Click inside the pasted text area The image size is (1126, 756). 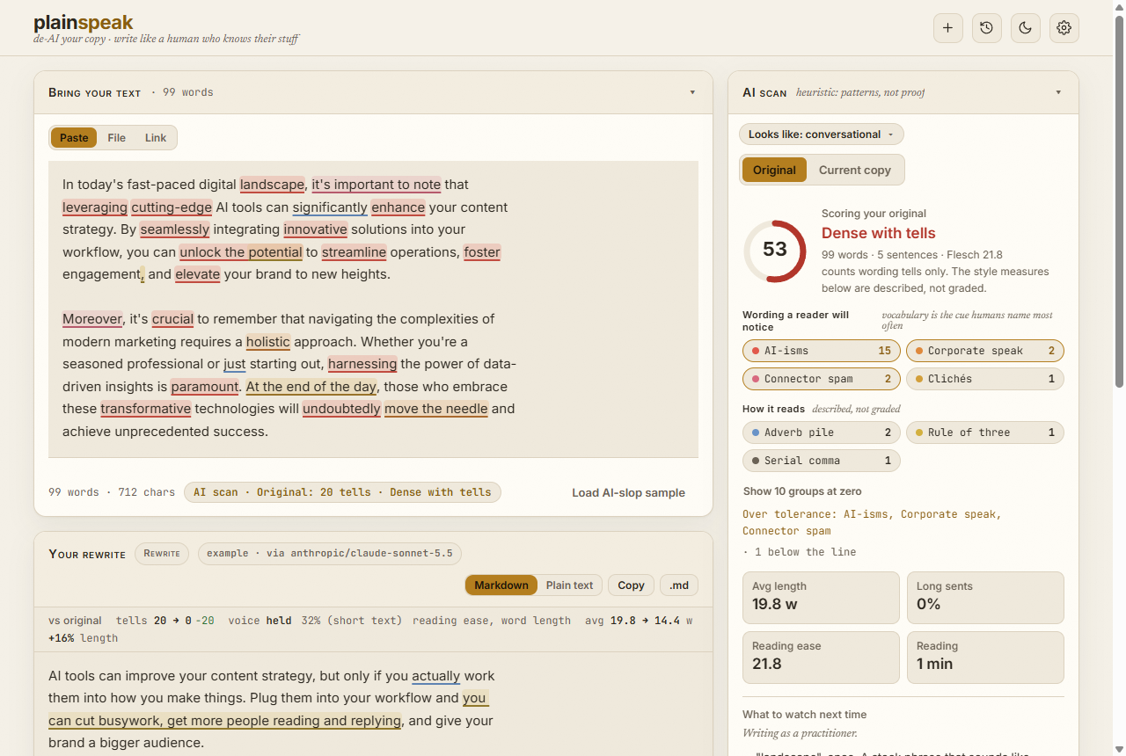[373, 309]
